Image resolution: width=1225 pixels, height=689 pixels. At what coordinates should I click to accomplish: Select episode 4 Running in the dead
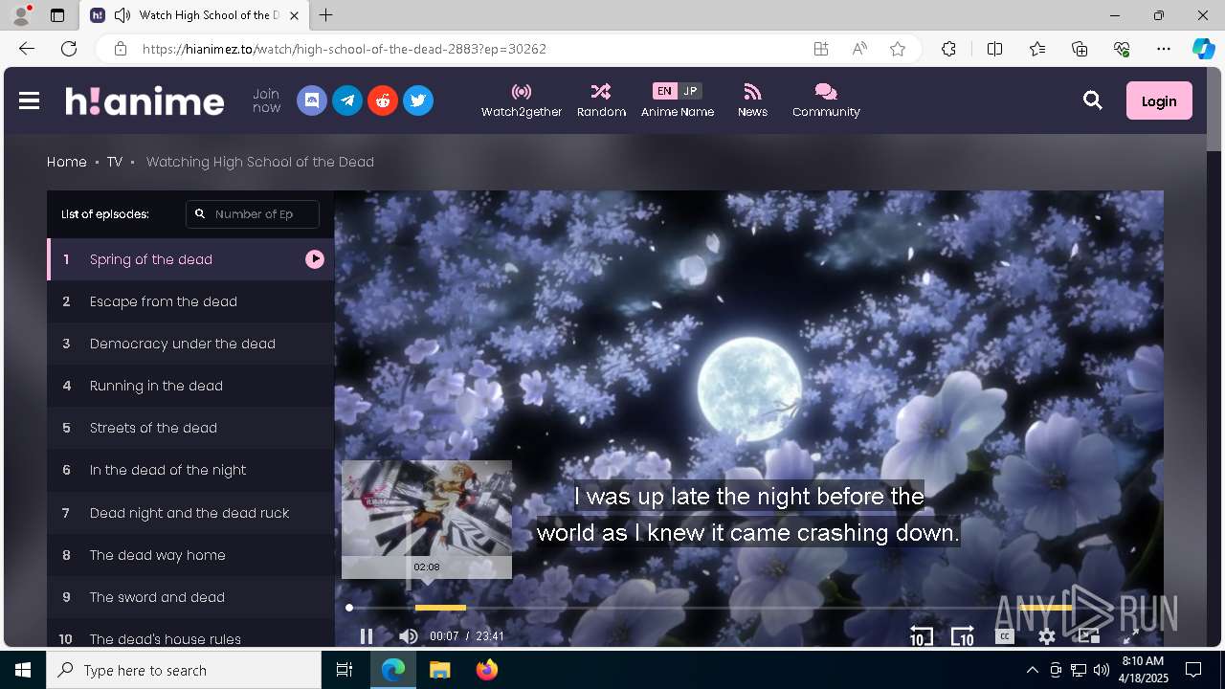click(x=190, y=386)
